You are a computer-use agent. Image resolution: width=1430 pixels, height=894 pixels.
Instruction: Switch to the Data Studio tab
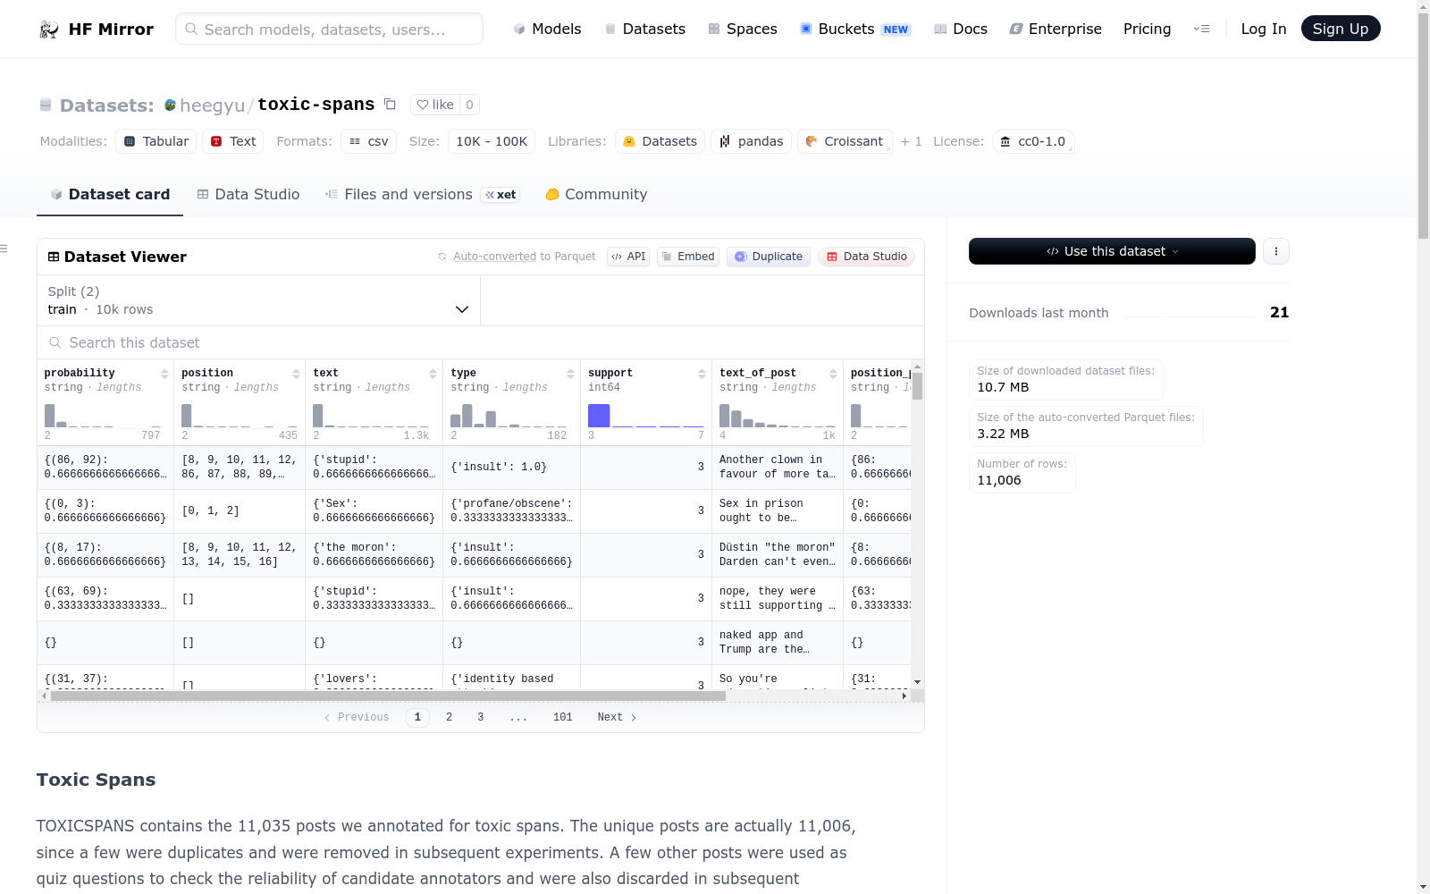pyautogui.click(x=248, y=194)
